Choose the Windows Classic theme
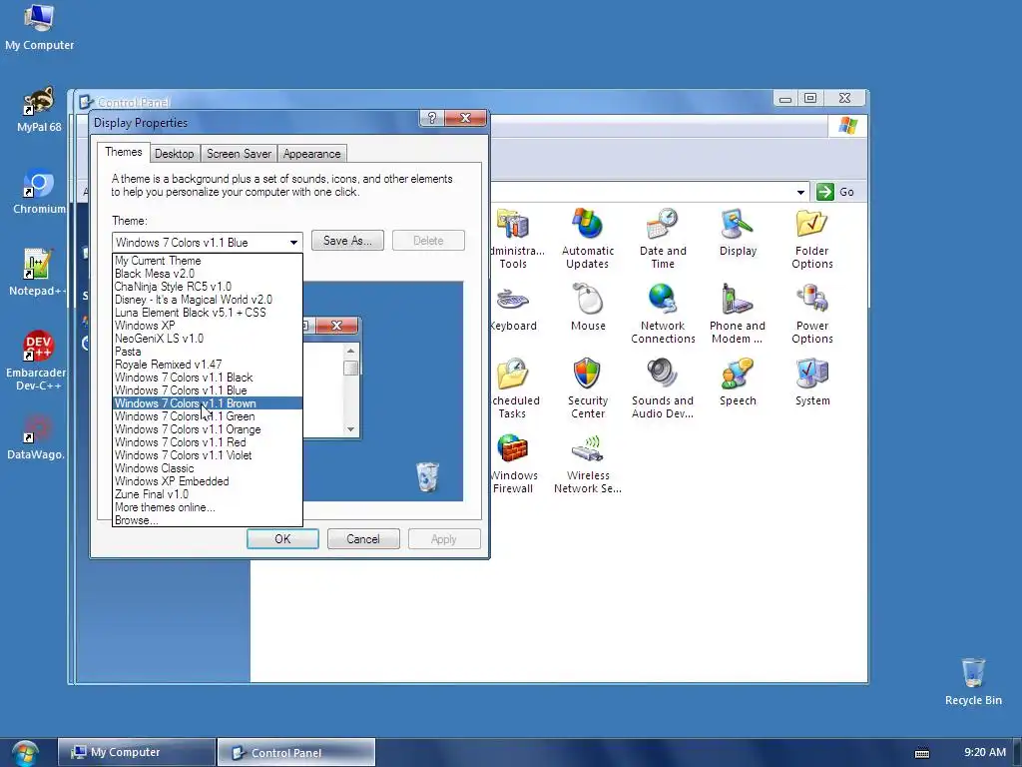1022x767 pixels. (x=208, y=468)
